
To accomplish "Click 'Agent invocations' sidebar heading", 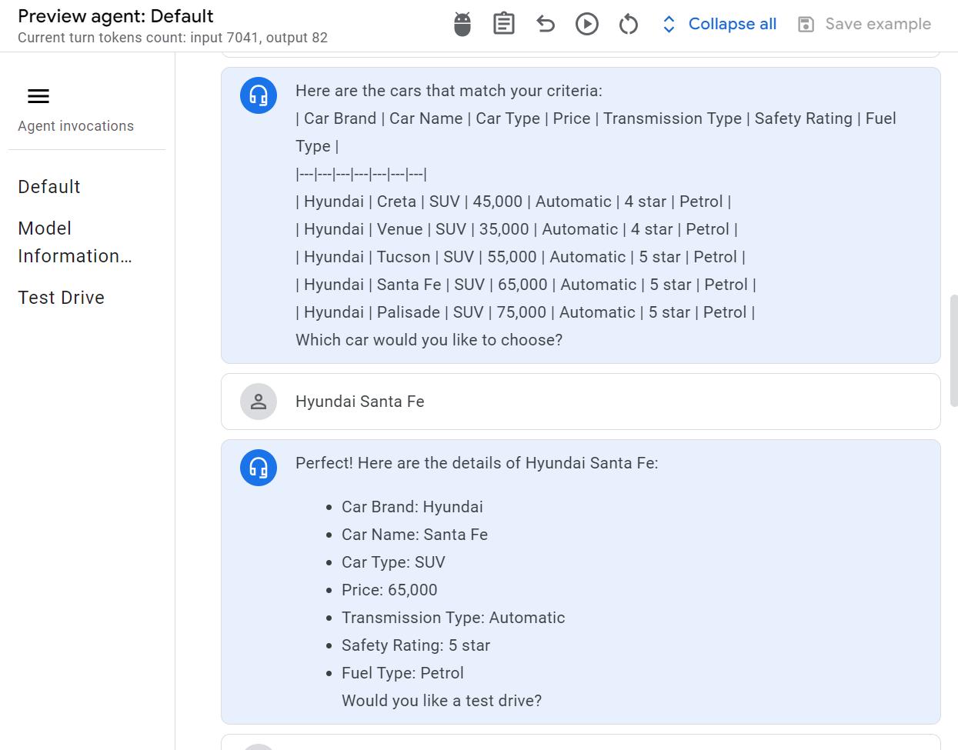I will coord(75,126).
